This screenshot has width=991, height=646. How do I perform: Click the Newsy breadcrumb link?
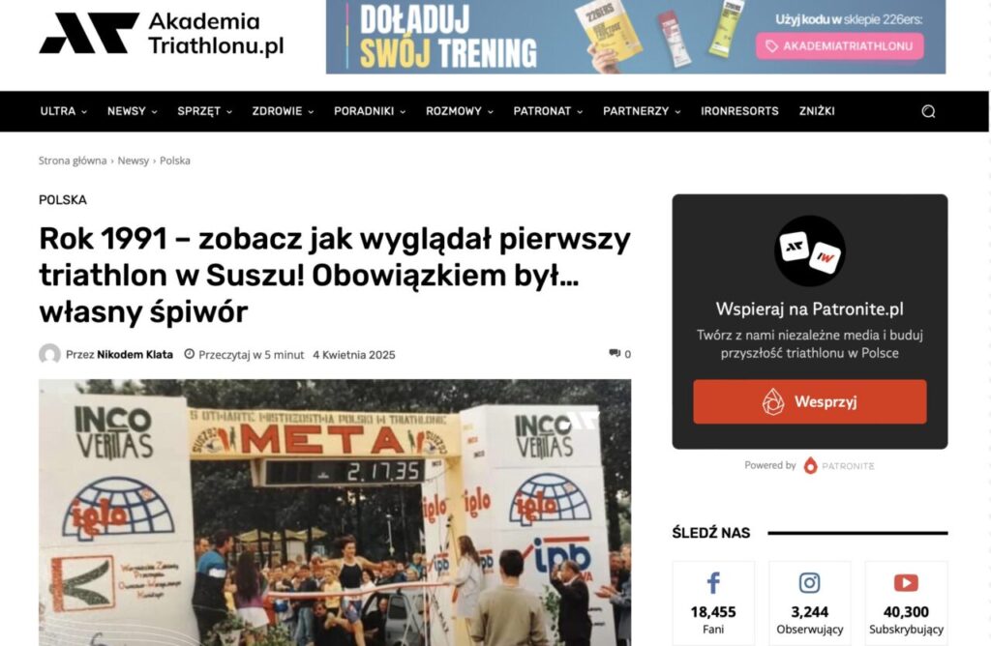(133, 161)
